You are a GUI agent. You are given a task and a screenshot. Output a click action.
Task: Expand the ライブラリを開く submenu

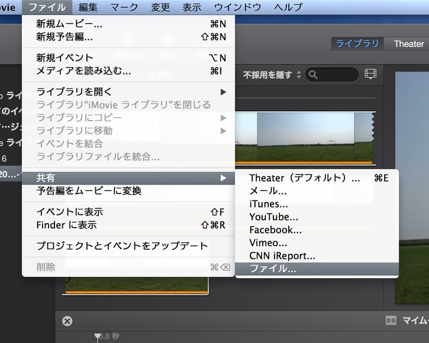click(128, 92)
